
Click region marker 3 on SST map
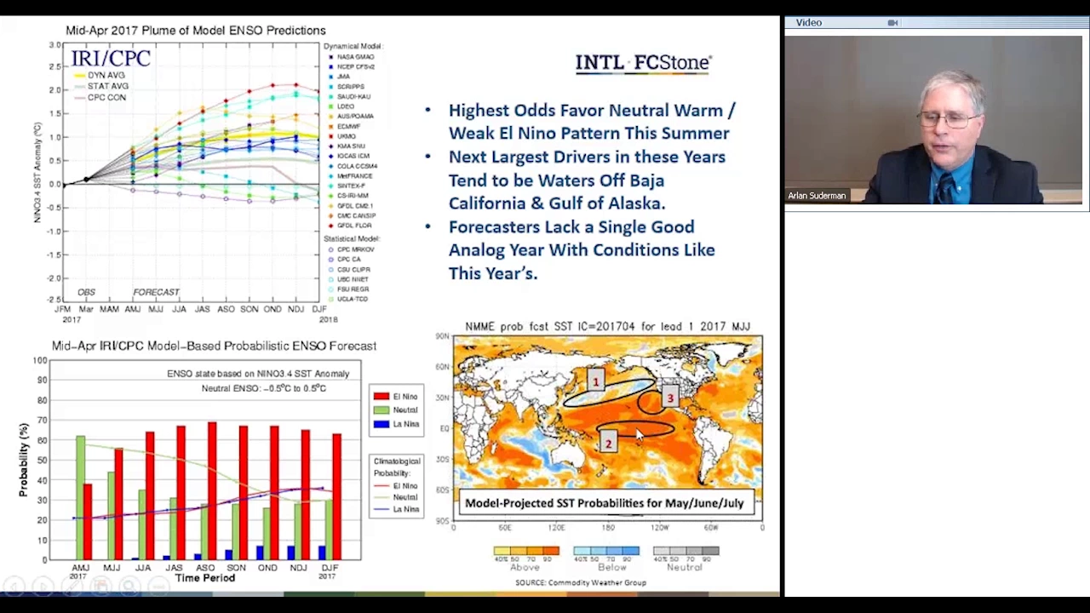click(670, 398)
